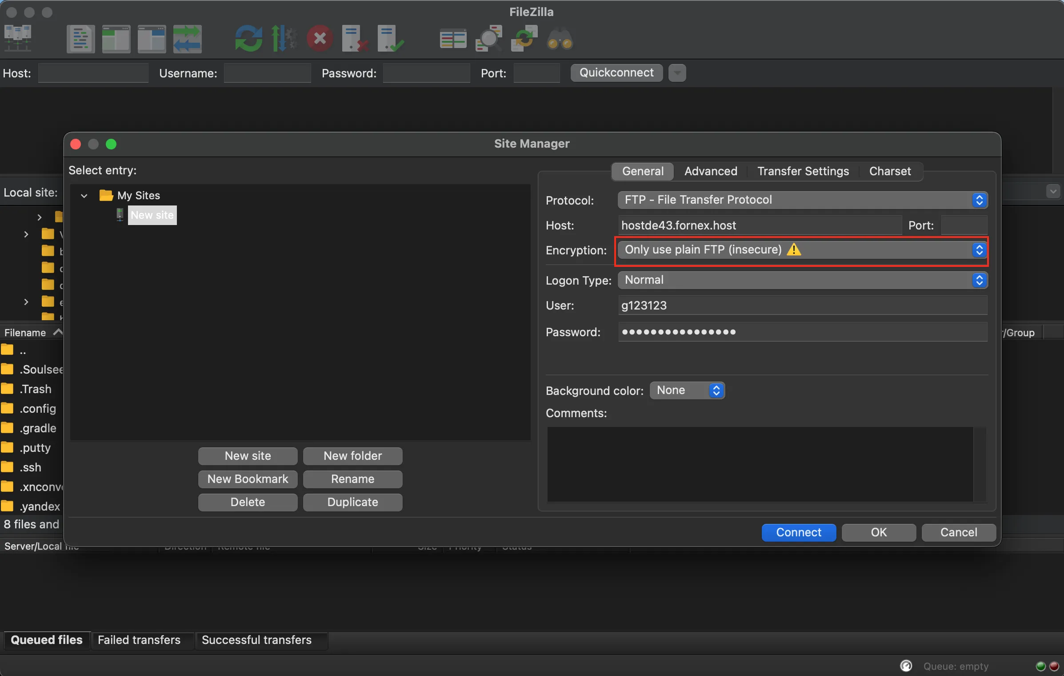
Task: Collapse the My Sites tree node
Action: [x=84, y=195]
